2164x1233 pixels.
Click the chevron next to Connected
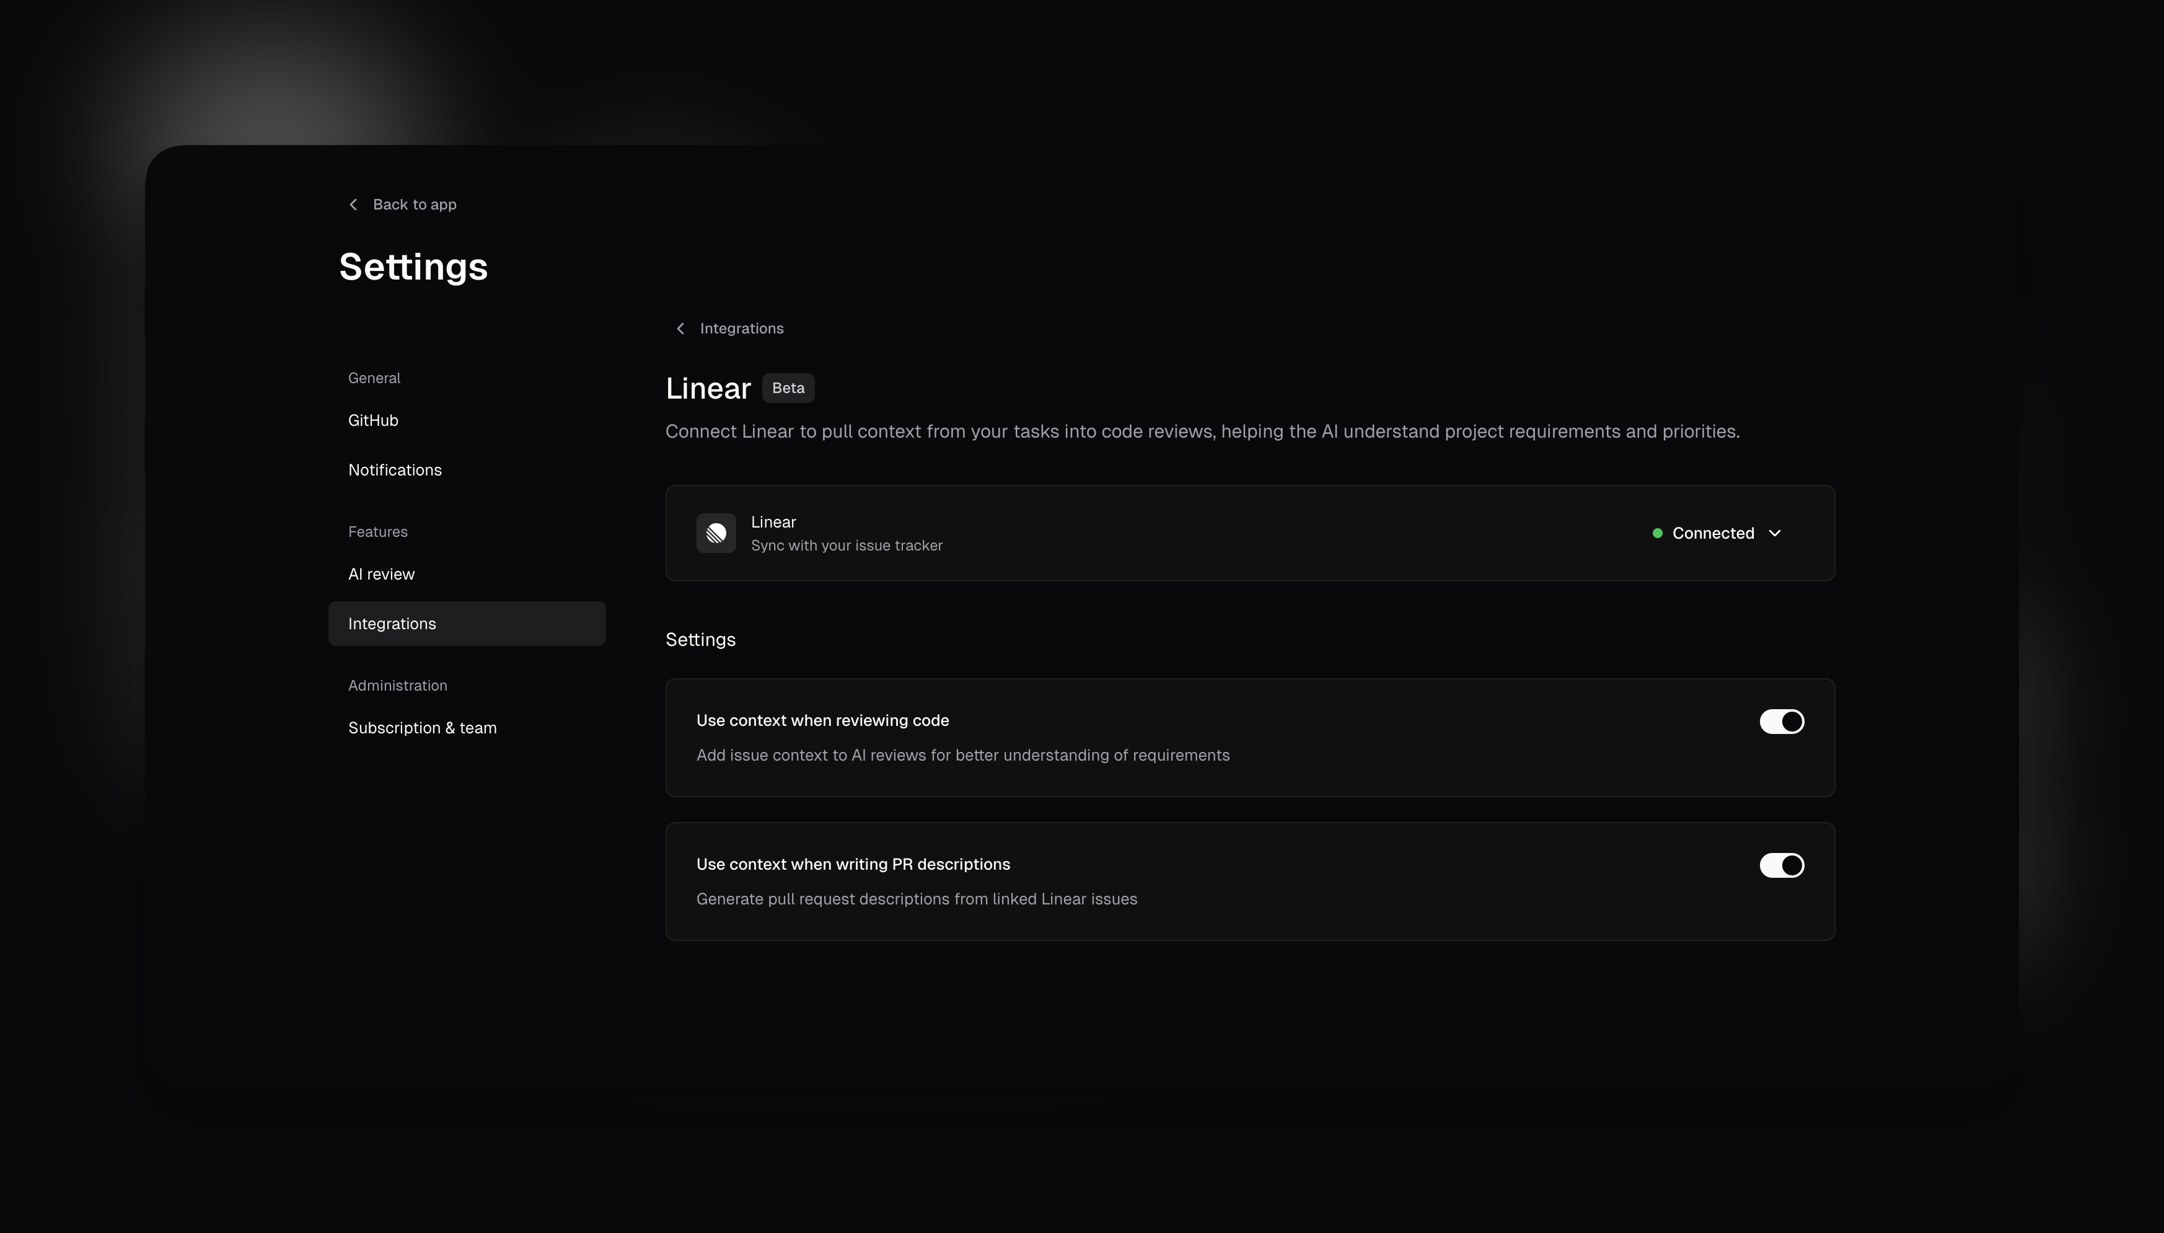(1775, 534)
